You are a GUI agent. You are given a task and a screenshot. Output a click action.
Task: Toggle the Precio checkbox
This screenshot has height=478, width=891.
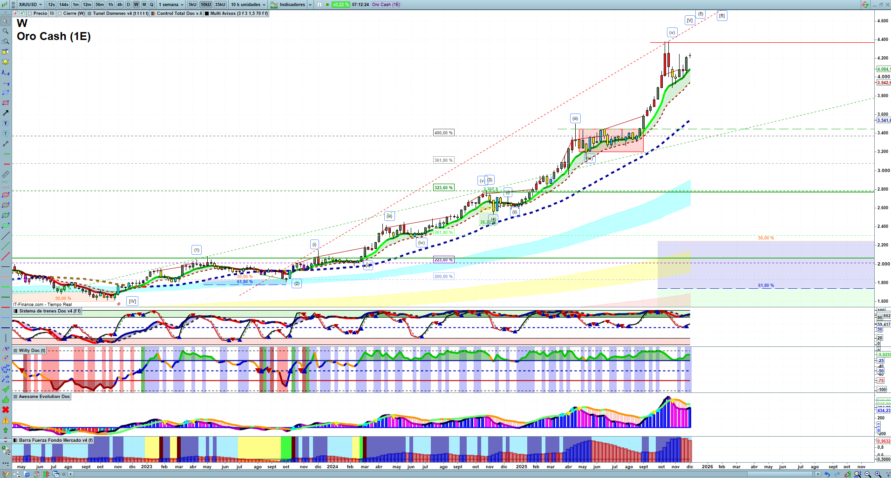tap(30, 13)
